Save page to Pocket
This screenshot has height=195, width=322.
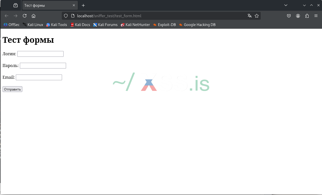tap(289, 15)
